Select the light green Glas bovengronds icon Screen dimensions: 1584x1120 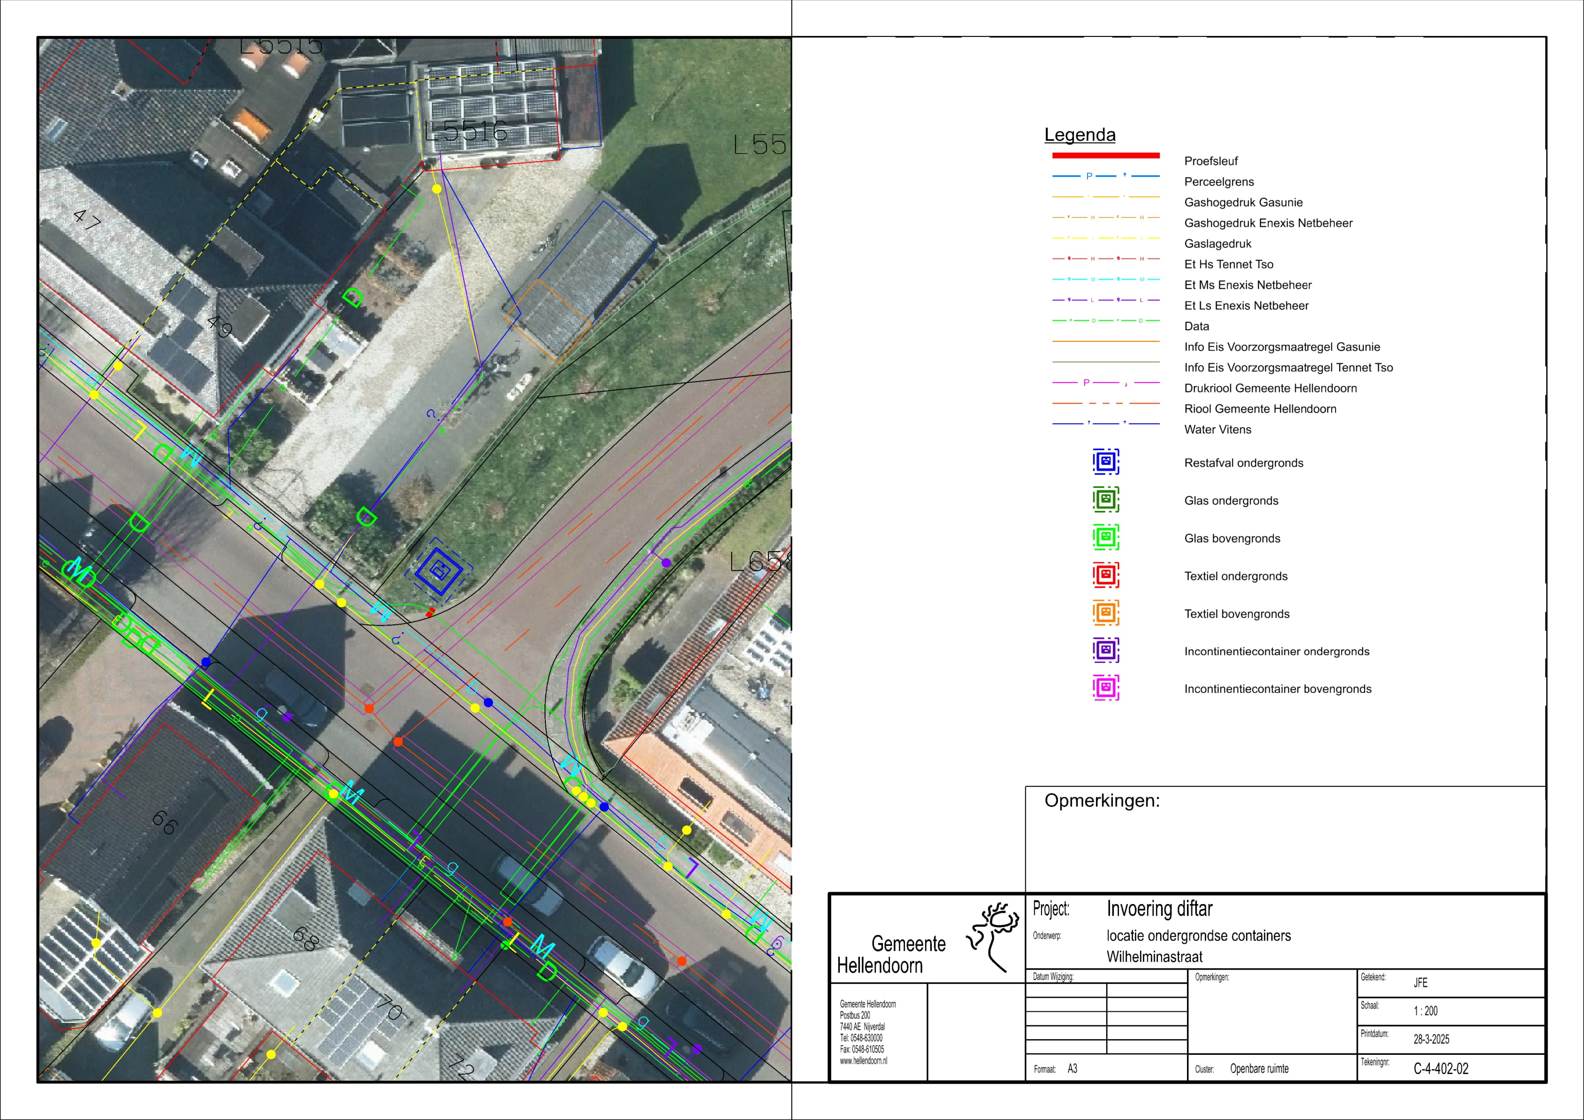tap(1105, 538)
